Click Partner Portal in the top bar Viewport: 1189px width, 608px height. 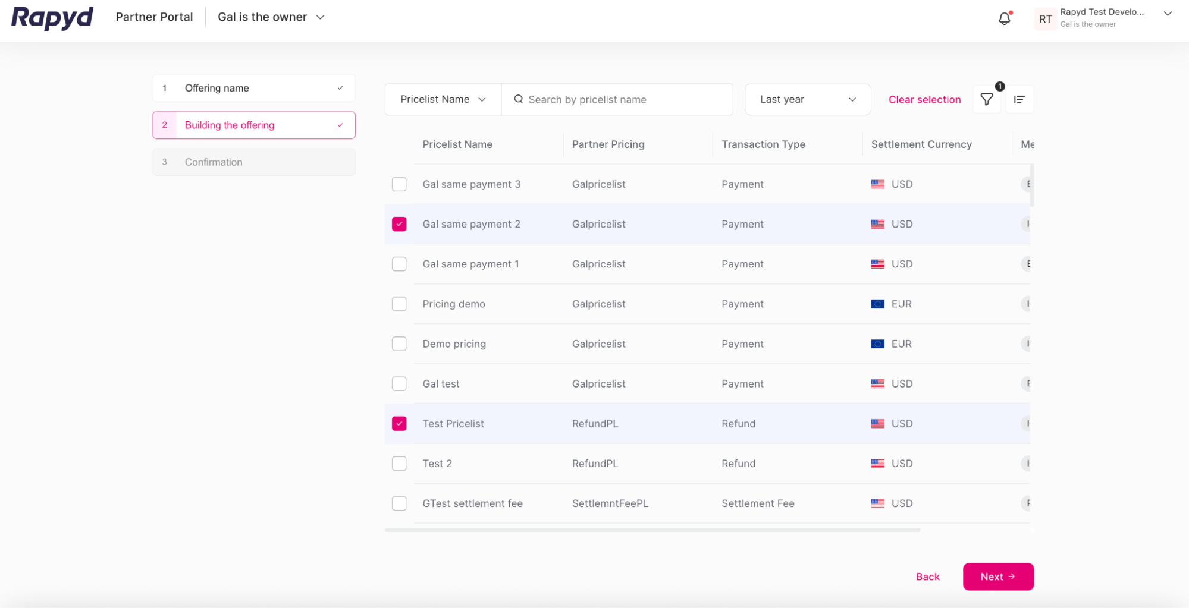click(154, 17)
